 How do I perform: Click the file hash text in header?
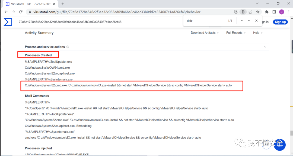pos(70,22)
